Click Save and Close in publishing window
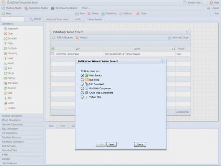Image resolution: width=221 pixels, height=166 pixels. (x=178, y=38)
